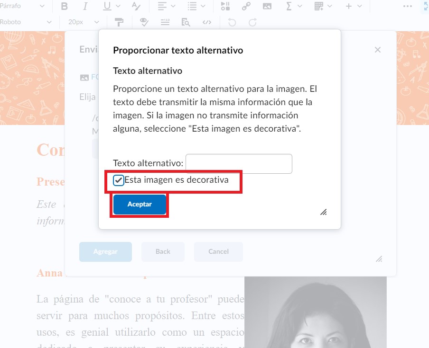The width and height of the screenshot is (429, 348).
Task: Toggle bold formatting in the toolbar
Action: click(x=65, y=6)
